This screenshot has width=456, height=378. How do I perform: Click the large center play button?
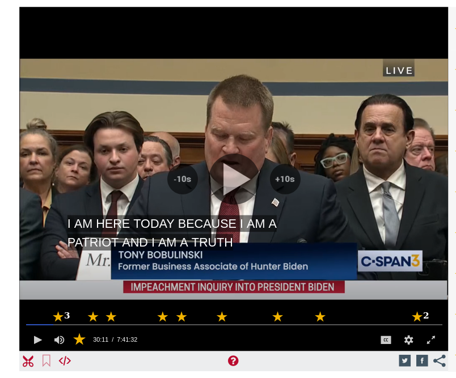234,179
